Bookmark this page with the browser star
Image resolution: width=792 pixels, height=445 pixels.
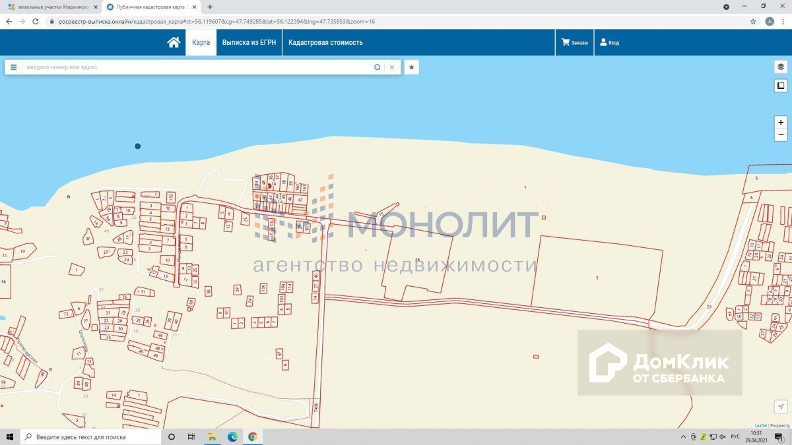pyautogui.click(x=753, y=21)
